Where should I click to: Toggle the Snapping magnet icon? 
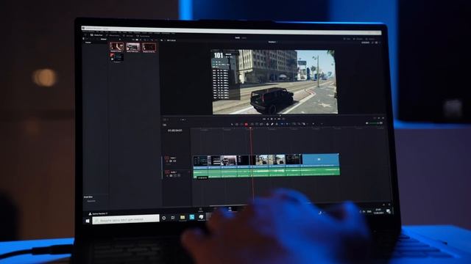tap(268, 124)
